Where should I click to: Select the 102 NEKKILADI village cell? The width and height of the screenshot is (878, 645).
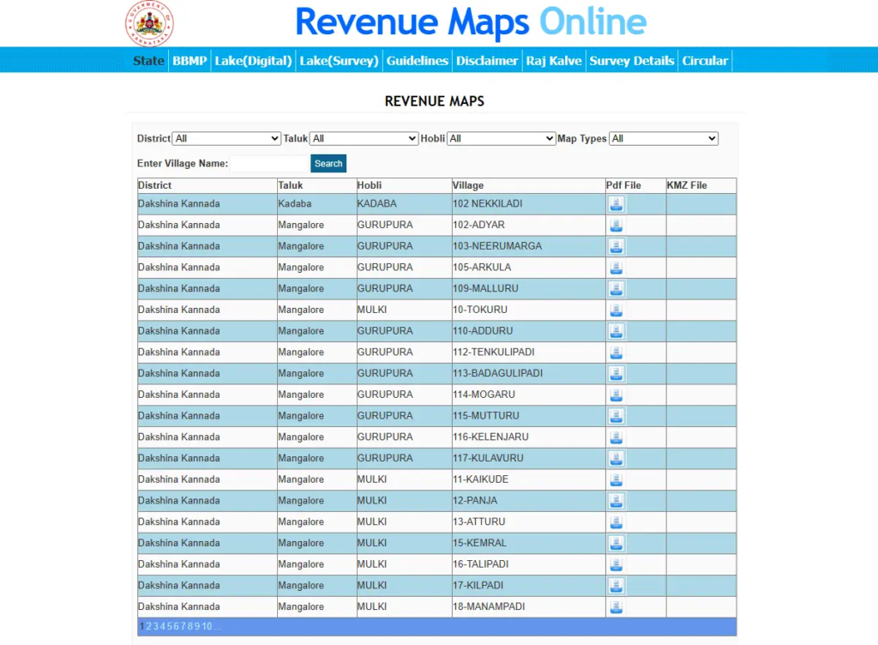pos(528,204)
